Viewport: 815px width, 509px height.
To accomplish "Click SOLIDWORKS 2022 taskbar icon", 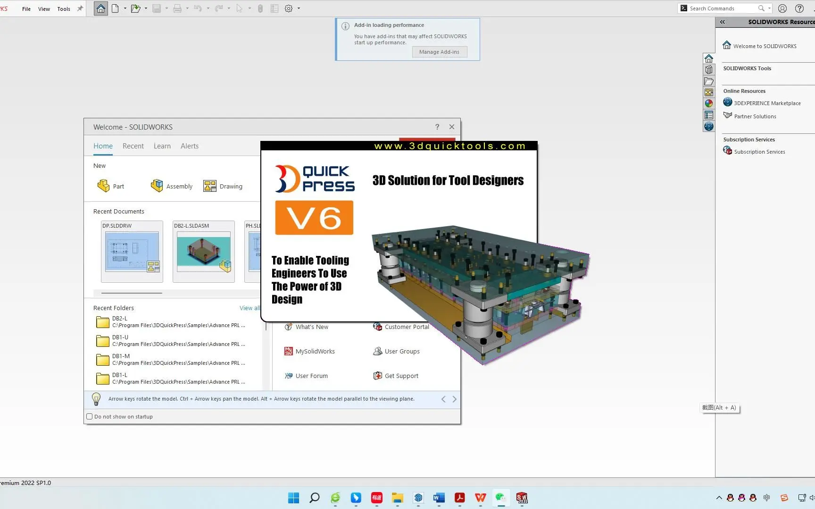I will pyautogui.click(x=522, y=498).
